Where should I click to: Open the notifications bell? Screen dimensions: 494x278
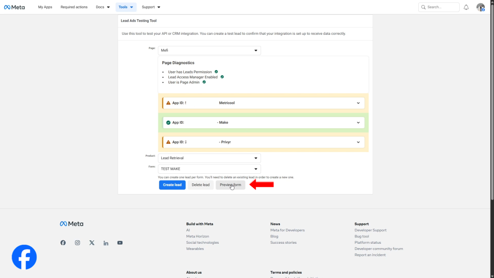(466, 7)
